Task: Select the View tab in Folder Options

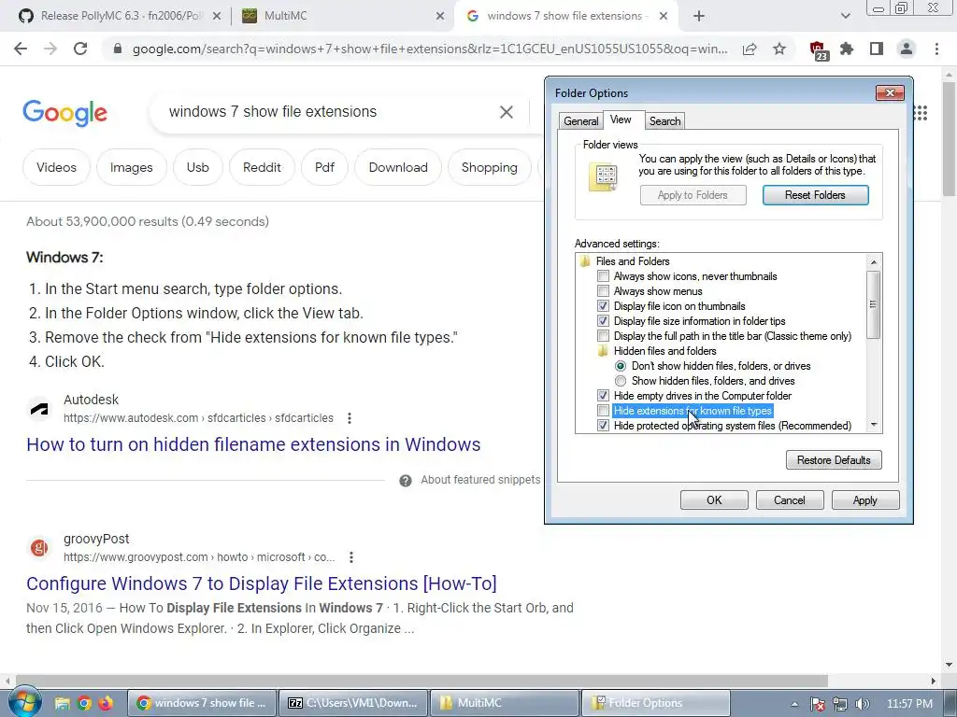Action: point(621,119)
